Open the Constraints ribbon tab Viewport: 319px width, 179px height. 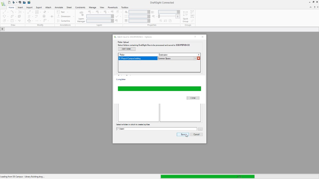(x=80, y=7)
